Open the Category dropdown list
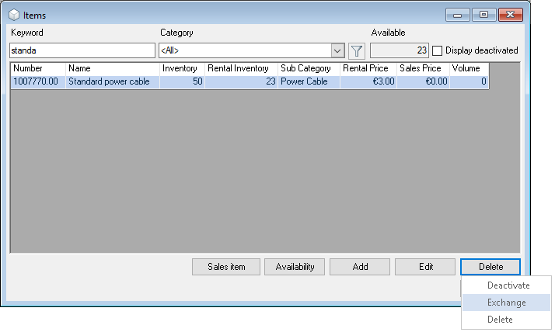Viewport: 555px width, 332px height. 337,51
